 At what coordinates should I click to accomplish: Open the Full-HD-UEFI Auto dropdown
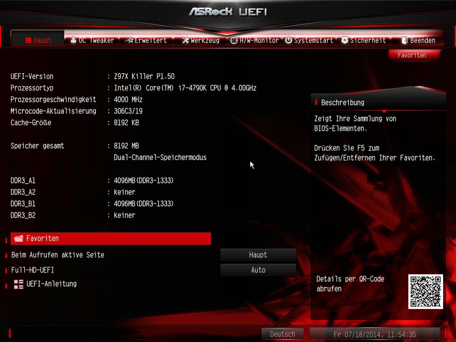[258, 270]
